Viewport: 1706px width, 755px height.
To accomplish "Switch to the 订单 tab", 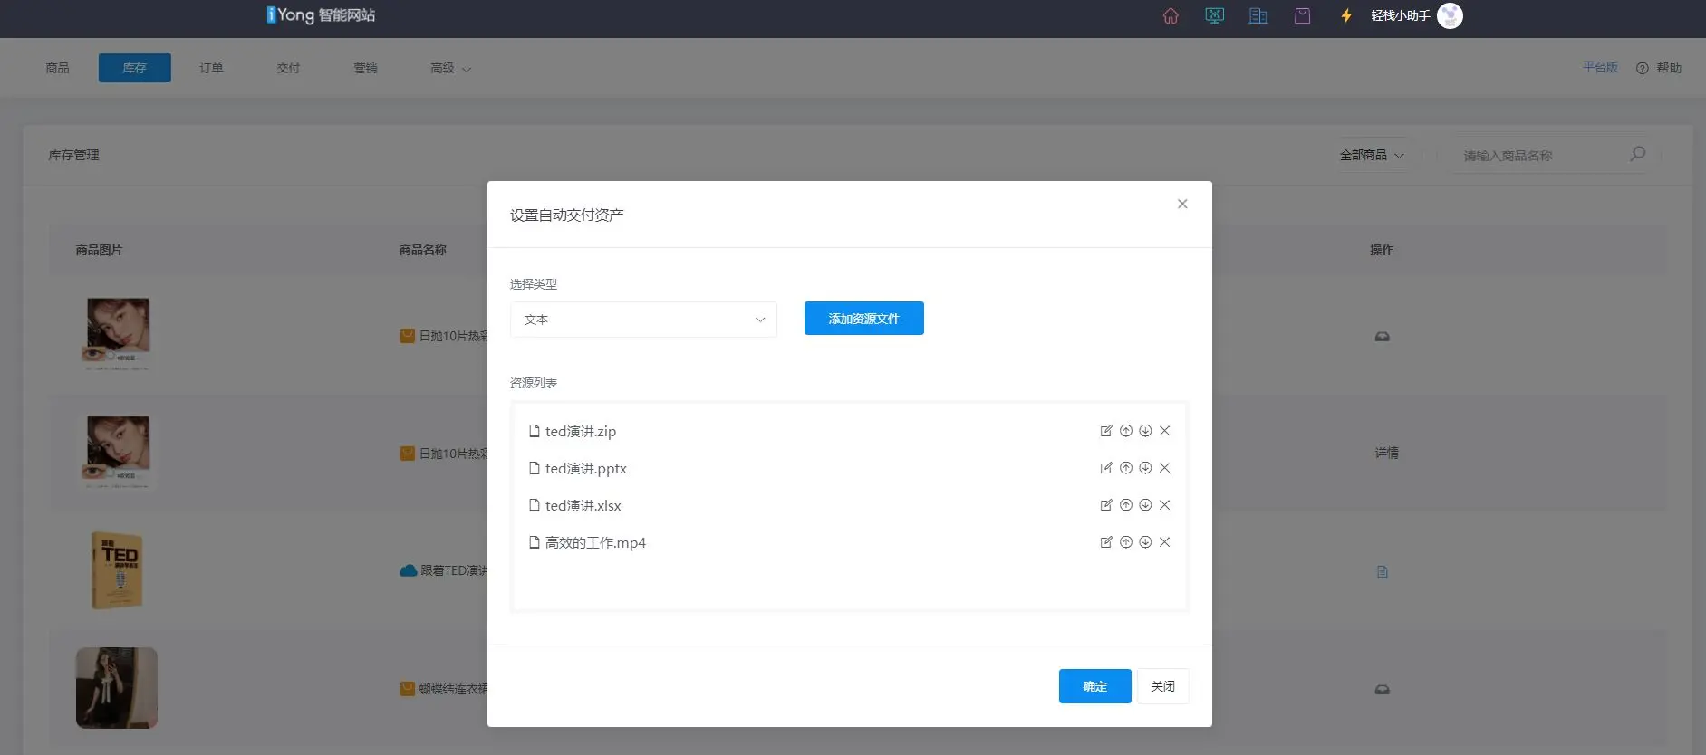I will (x=211, y=68).
